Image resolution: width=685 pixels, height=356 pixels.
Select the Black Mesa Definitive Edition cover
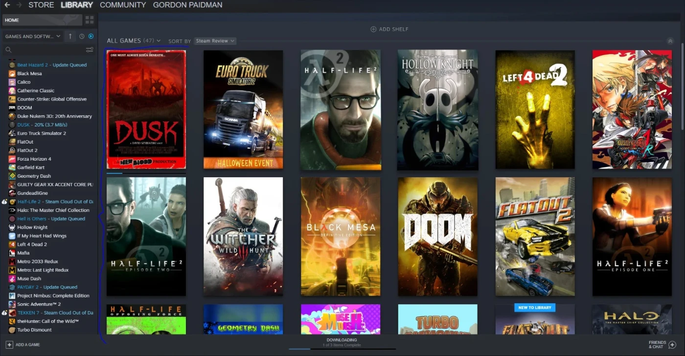pos(341,236)
